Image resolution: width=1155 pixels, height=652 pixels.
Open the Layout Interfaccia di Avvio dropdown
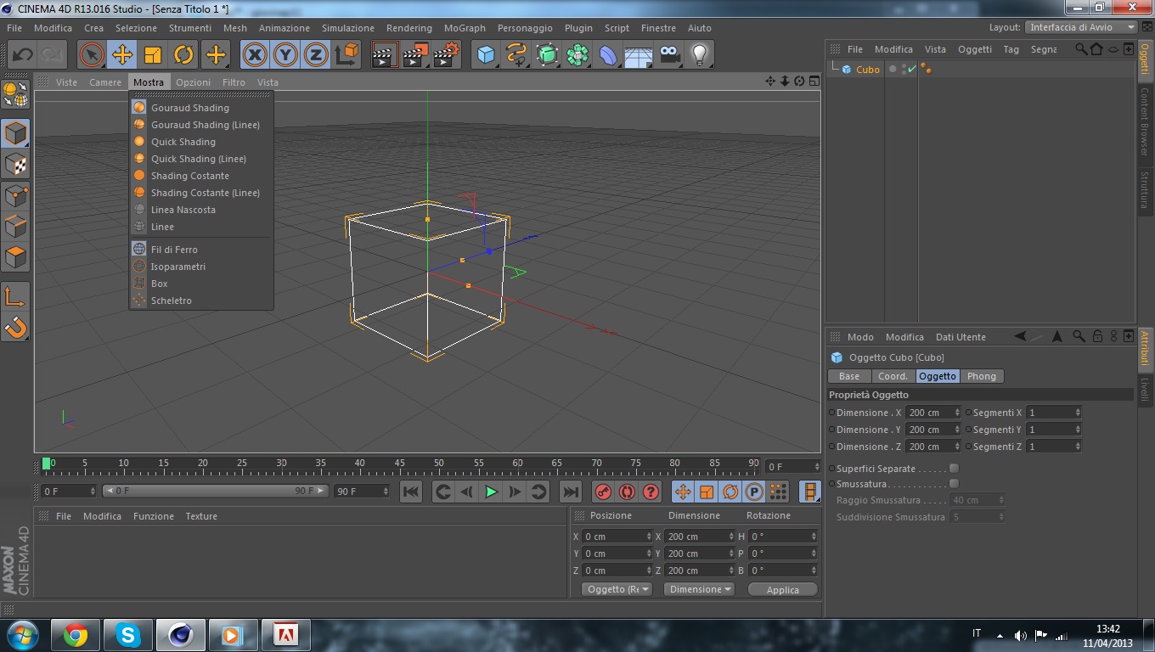click(1081, 27)
